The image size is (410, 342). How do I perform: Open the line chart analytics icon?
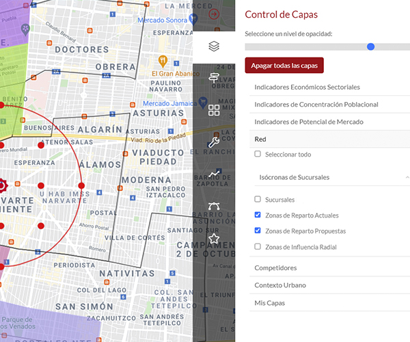(214, 174)
